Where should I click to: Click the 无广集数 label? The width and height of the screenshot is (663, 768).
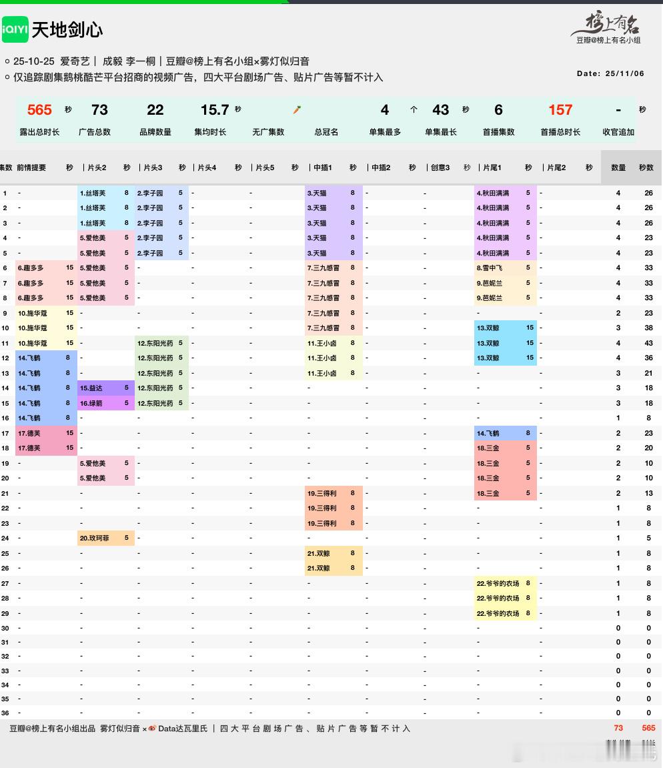point(268,131)
